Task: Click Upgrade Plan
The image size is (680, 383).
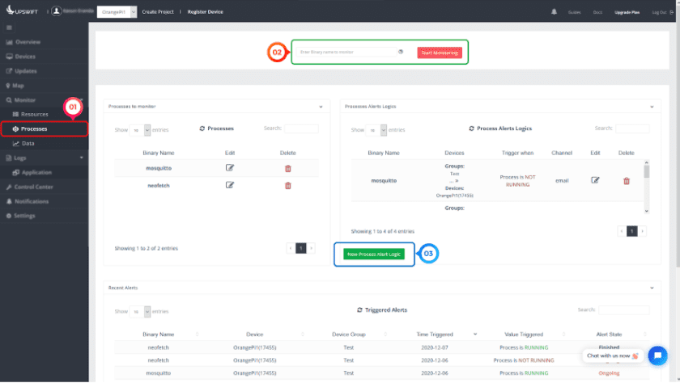Action: coord(627,12)
